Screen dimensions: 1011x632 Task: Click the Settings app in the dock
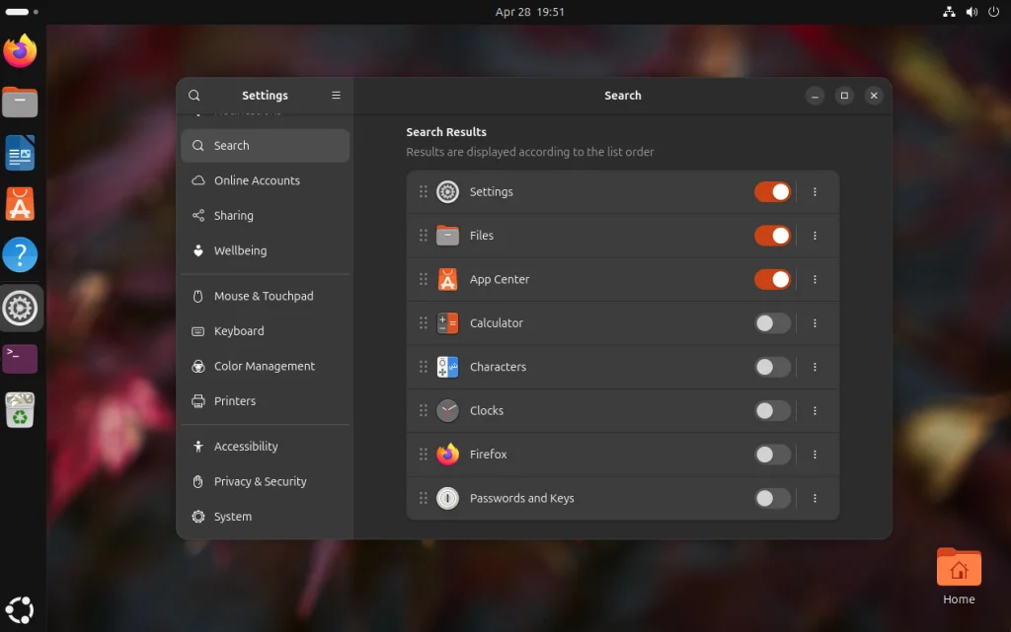(x=20, y=308)
